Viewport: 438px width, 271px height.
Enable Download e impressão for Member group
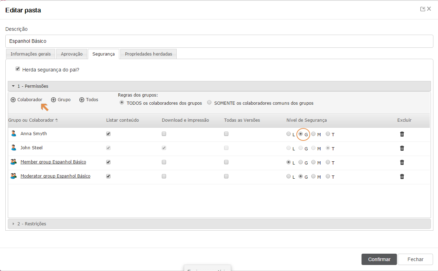click(x=164, y=162)
